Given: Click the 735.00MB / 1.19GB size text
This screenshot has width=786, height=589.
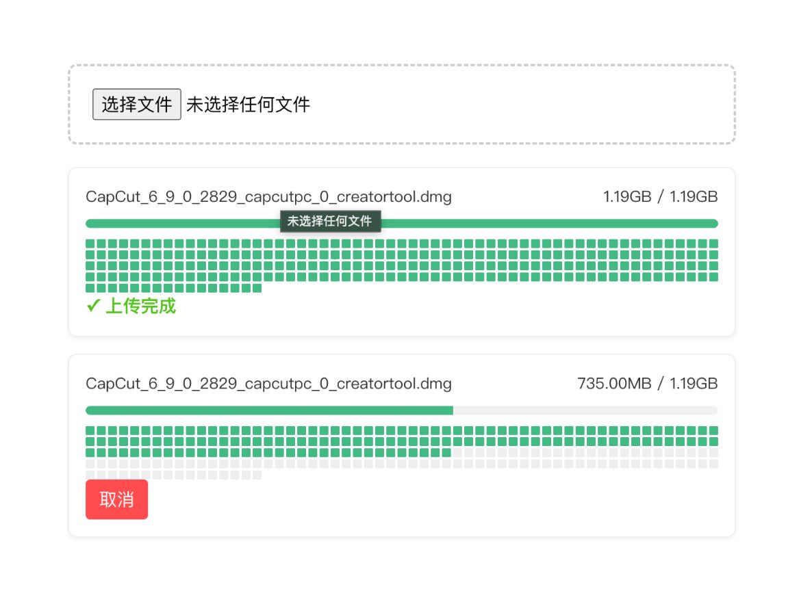Looking at the screenshot, I should (647, 384).
